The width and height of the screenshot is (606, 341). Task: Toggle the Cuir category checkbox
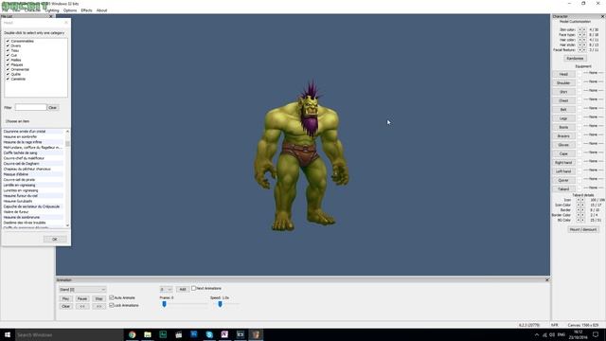(8, 55)
